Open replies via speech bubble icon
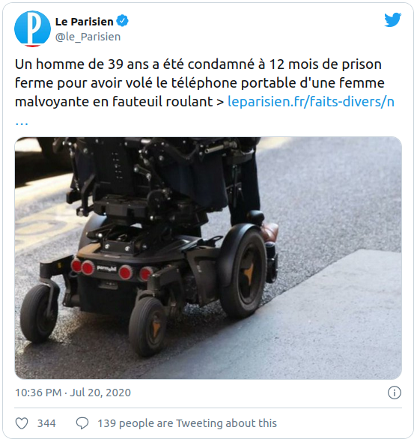The height and width of the screenshot is (442, 417). coord(82,423)
